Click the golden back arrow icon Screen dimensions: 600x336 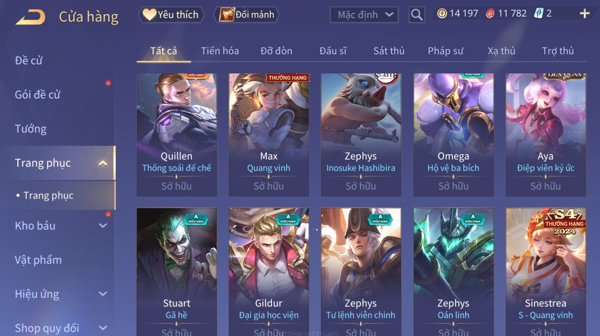coord(30,17)
